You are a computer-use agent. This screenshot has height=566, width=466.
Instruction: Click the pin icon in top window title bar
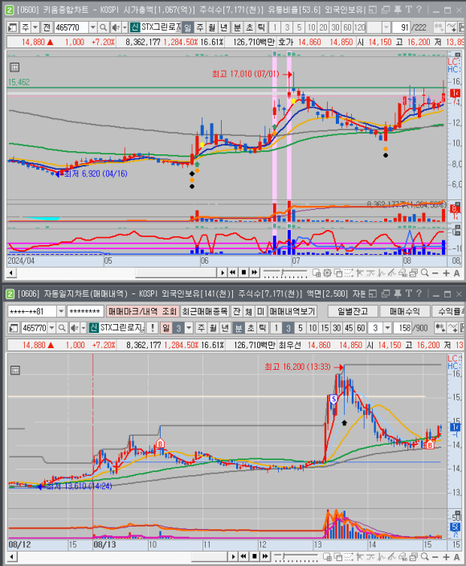(398, 10)
